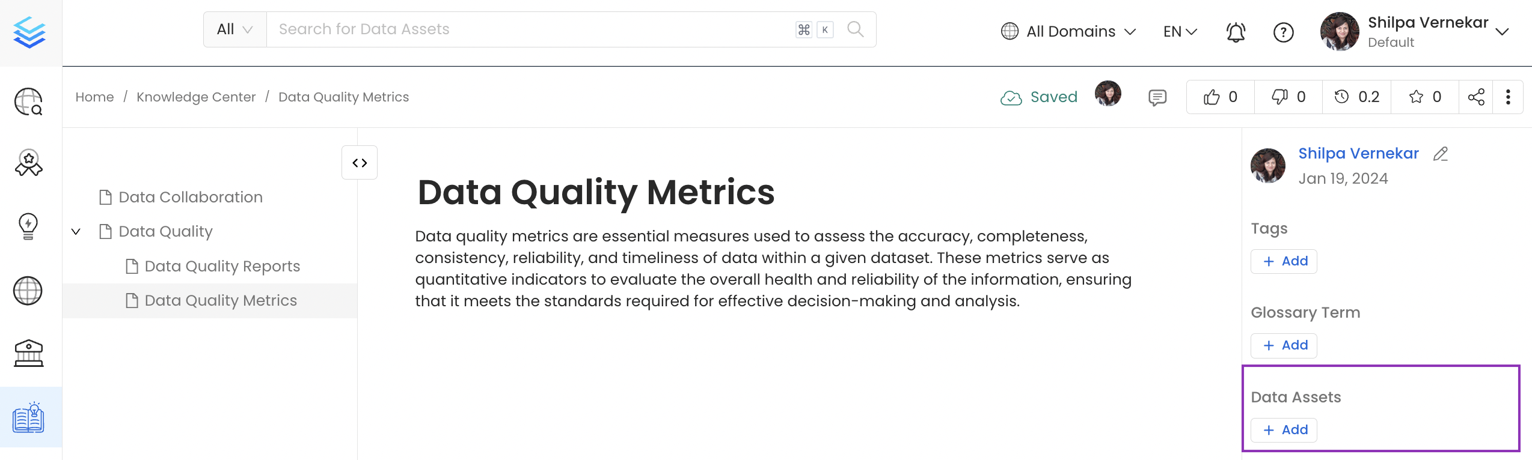
Task: Select Data Quality Reports in the tree
Action: 222,266
